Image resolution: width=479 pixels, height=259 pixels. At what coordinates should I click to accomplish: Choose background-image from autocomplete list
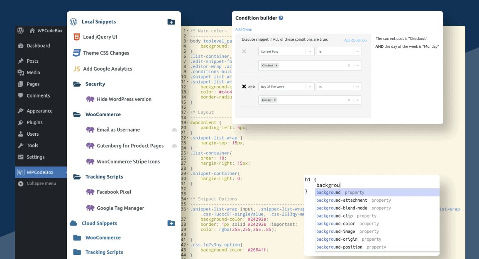377,232
